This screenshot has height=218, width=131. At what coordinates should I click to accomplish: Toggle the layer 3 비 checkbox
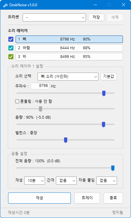click(x=11, y=57)
